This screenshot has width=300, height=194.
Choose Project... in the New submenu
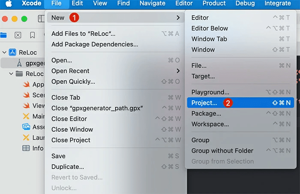204,103
